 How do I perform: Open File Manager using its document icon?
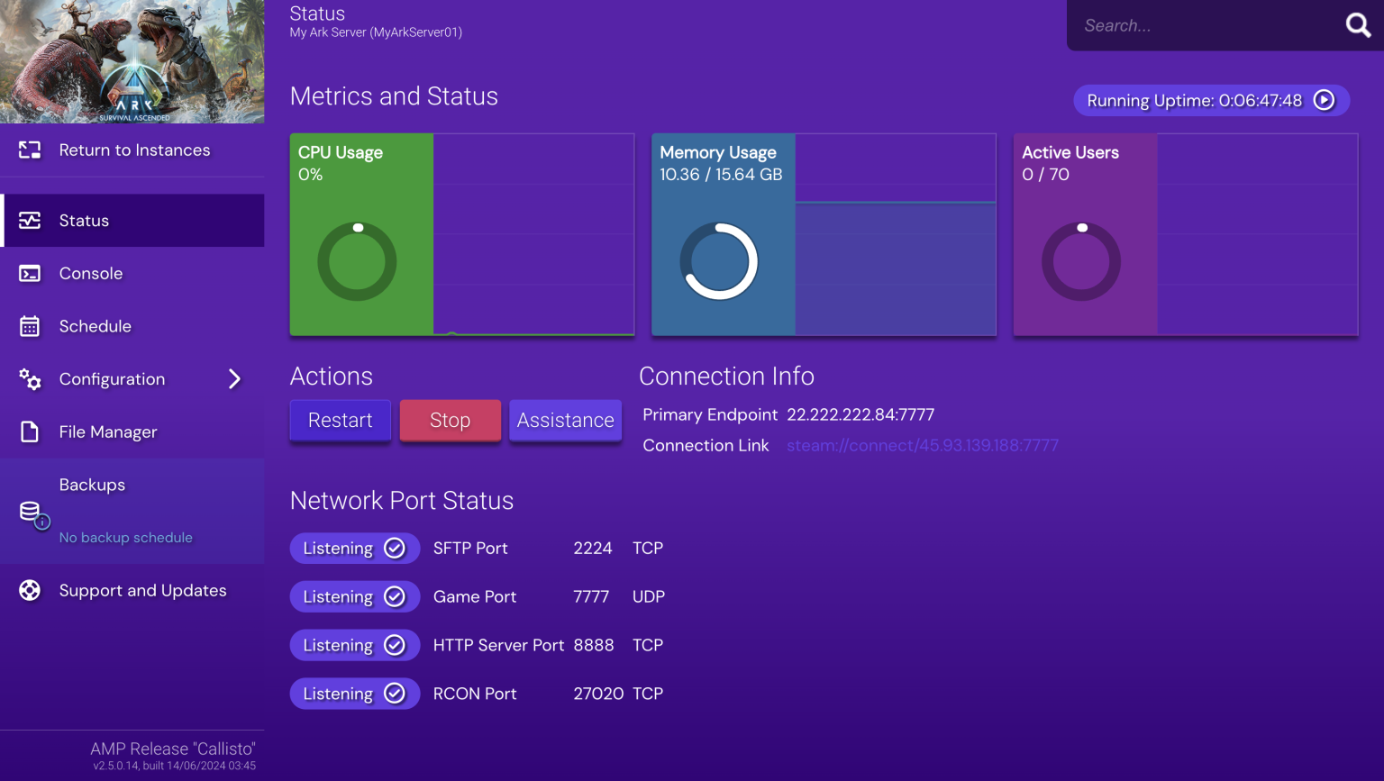[31, 431]
